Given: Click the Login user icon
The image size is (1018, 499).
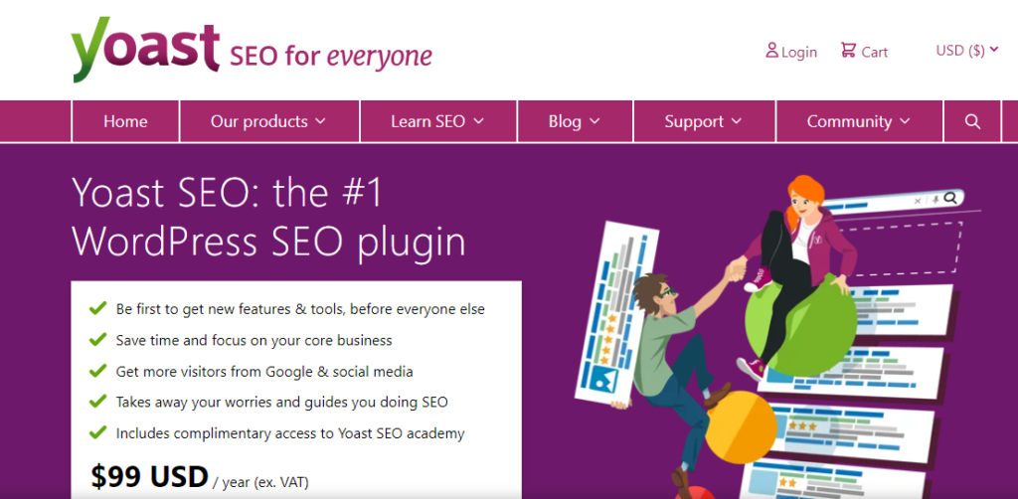Looking at the screenshot, I should pos(771,50).
